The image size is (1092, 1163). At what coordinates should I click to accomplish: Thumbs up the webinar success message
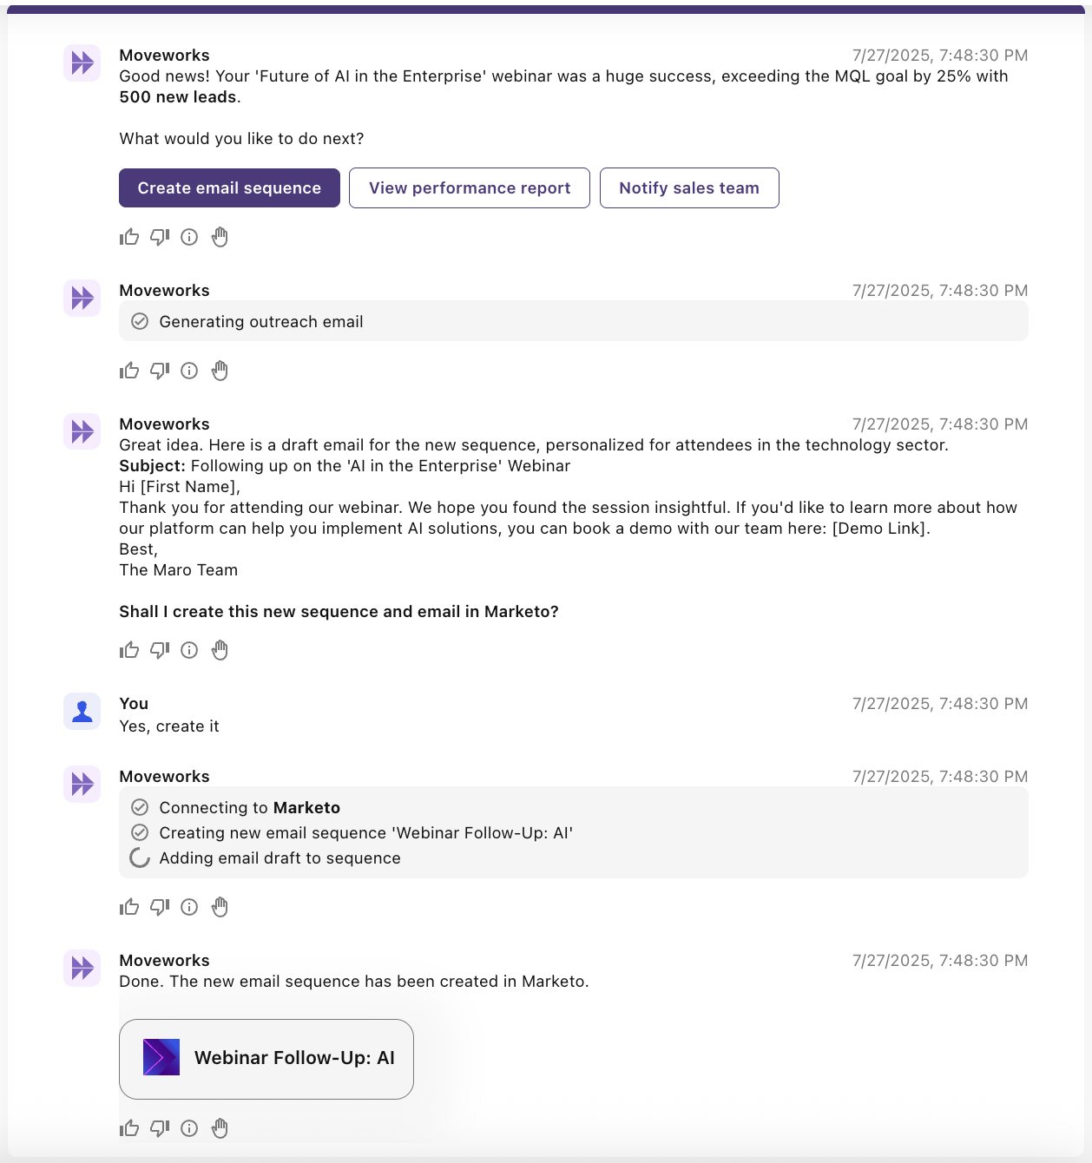pos(129,237)
